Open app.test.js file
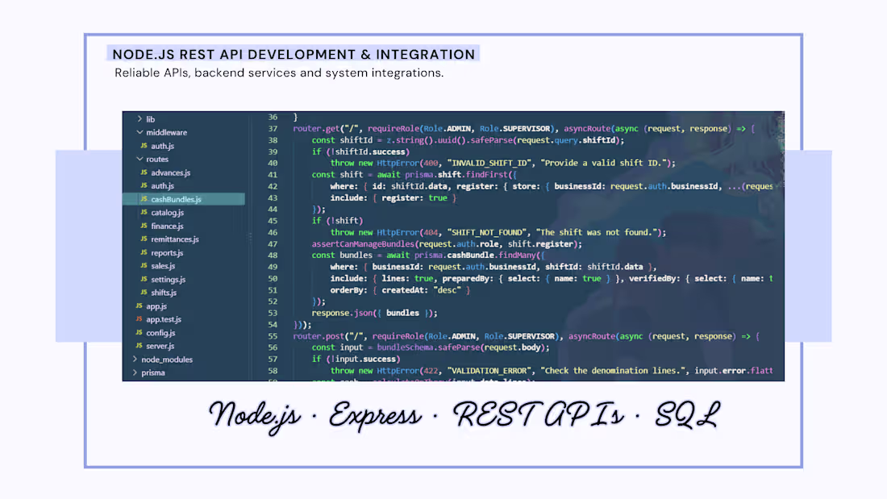The height and width of the screenshot is (499, 887). click(x=164, y=319)
